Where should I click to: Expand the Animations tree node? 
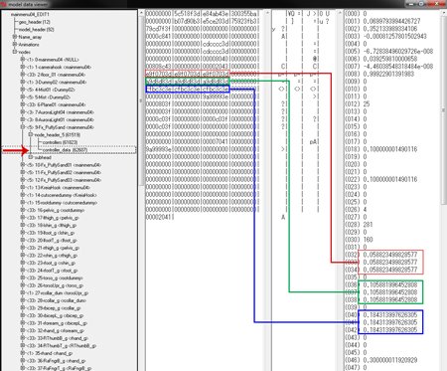click(x=15, y=45)
